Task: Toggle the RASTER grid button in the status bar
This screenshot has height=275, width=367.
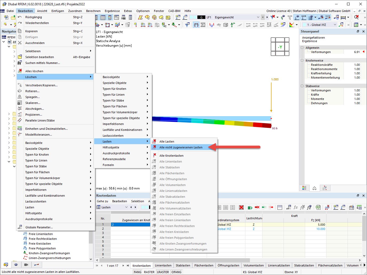Action: coord(149,272)
